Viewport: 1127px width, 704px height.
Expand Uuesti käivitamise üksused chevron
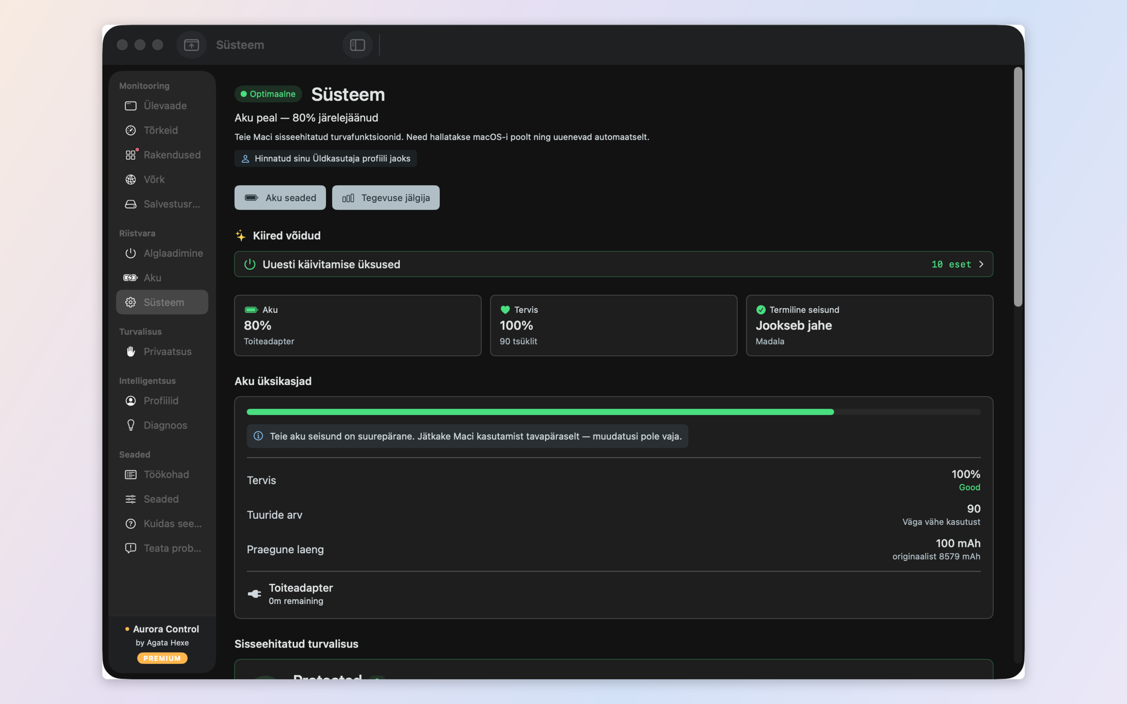pos(981,264)
